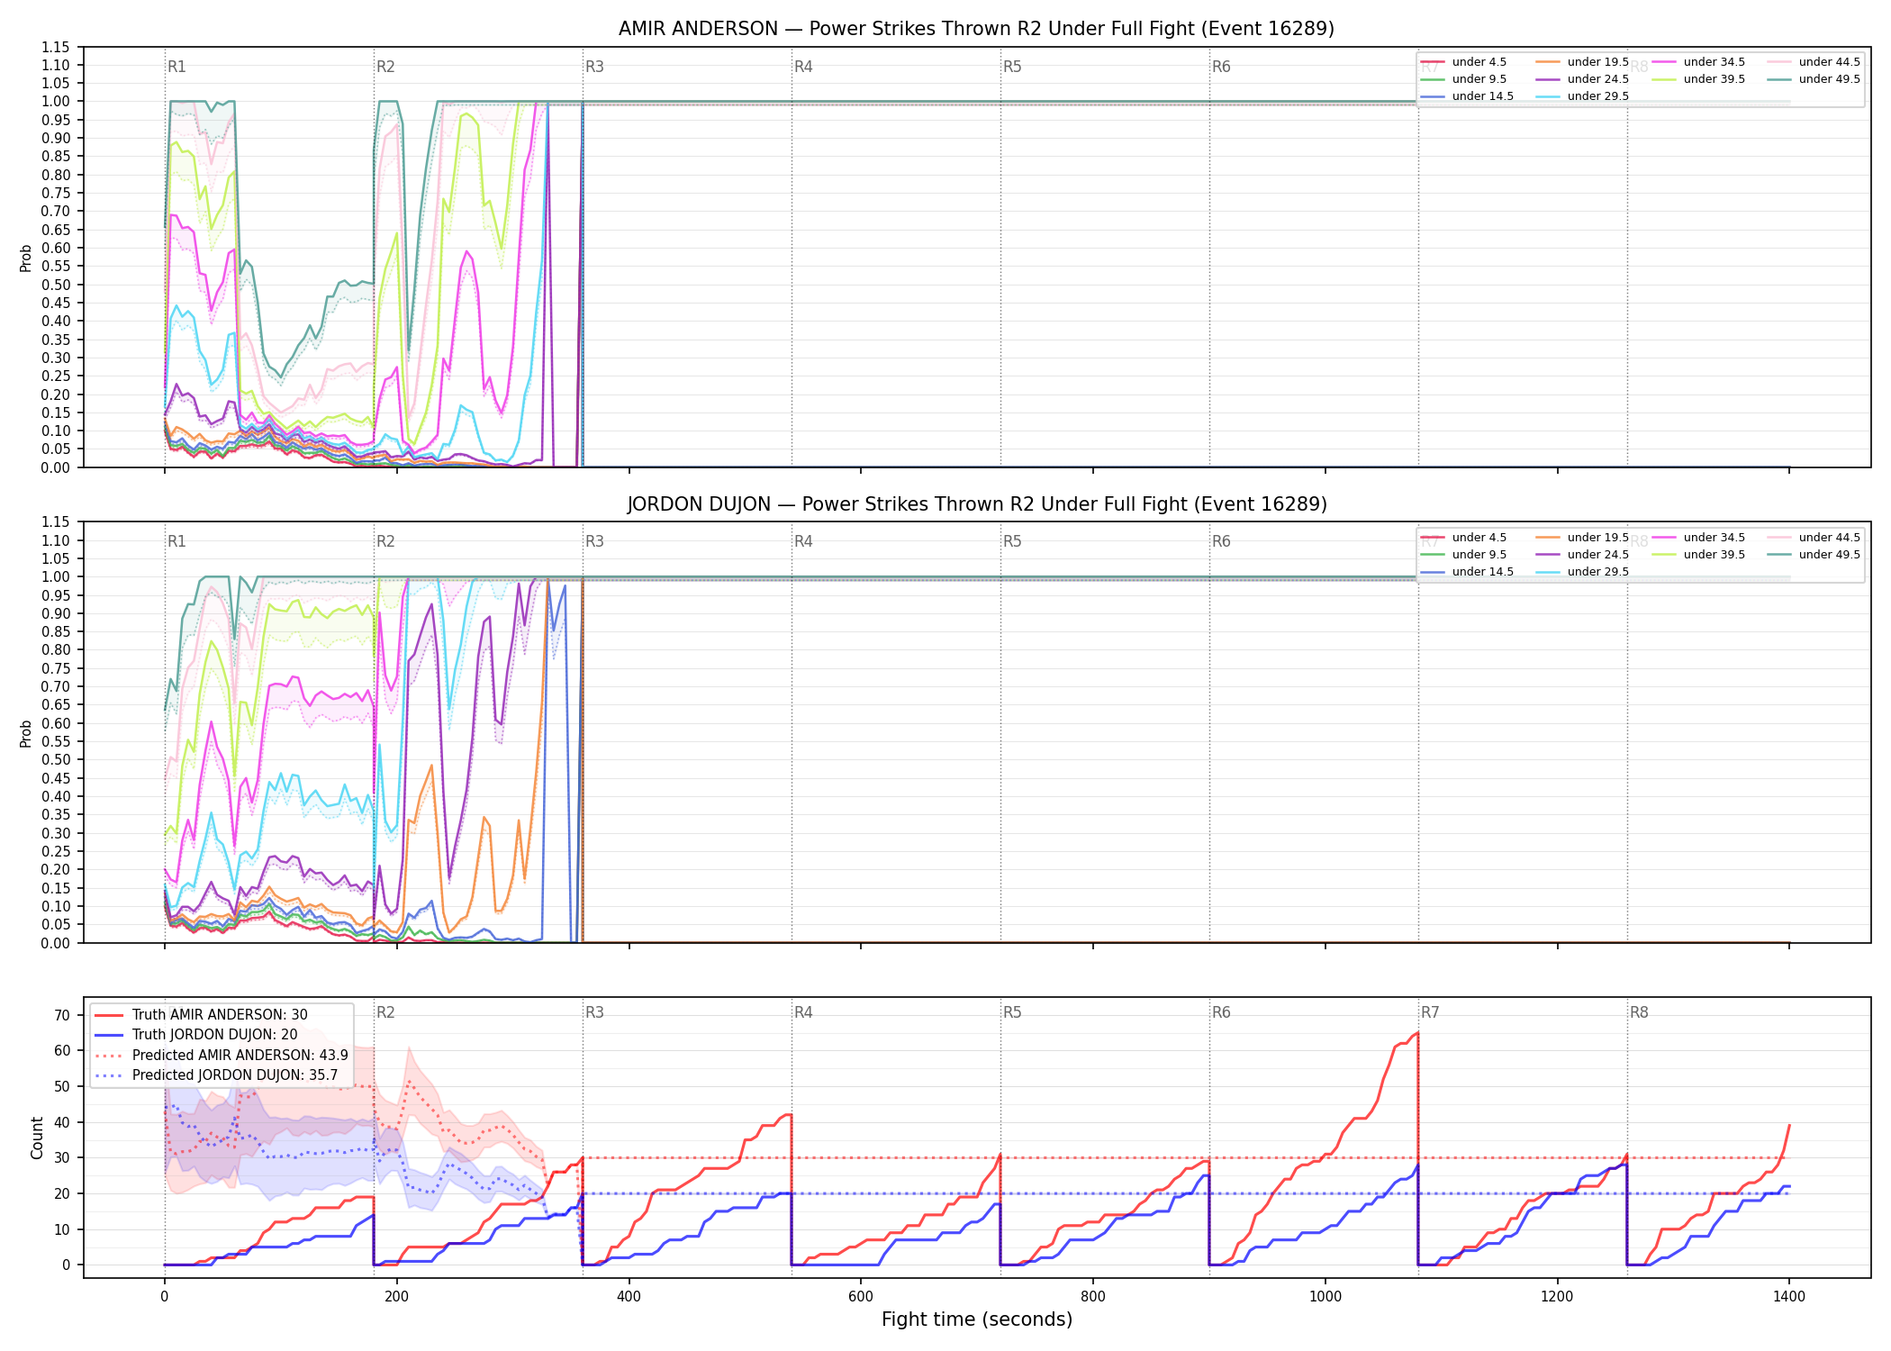This screenshot has width=1891, height=1351.
Task: Click the R6 round label in the Count chart
Action: point(1221,1012)
